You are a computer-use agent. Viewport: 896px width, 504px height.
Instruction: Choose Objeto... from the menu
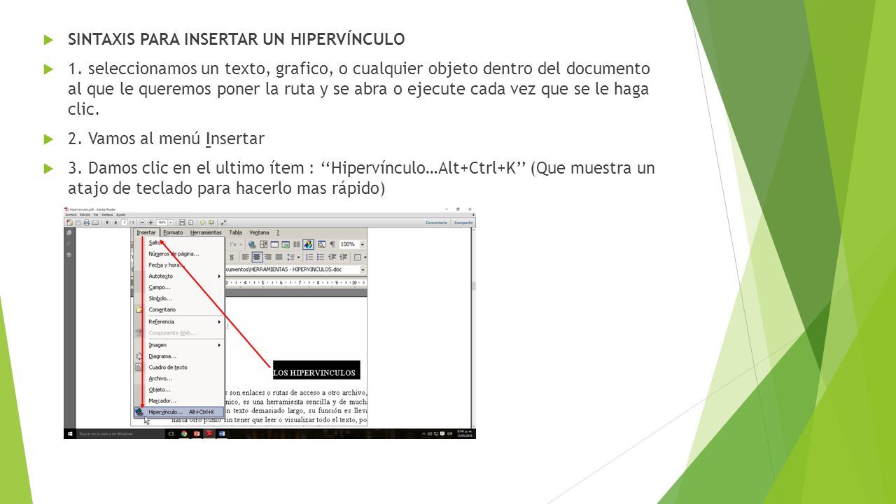(x=178, y=389)
